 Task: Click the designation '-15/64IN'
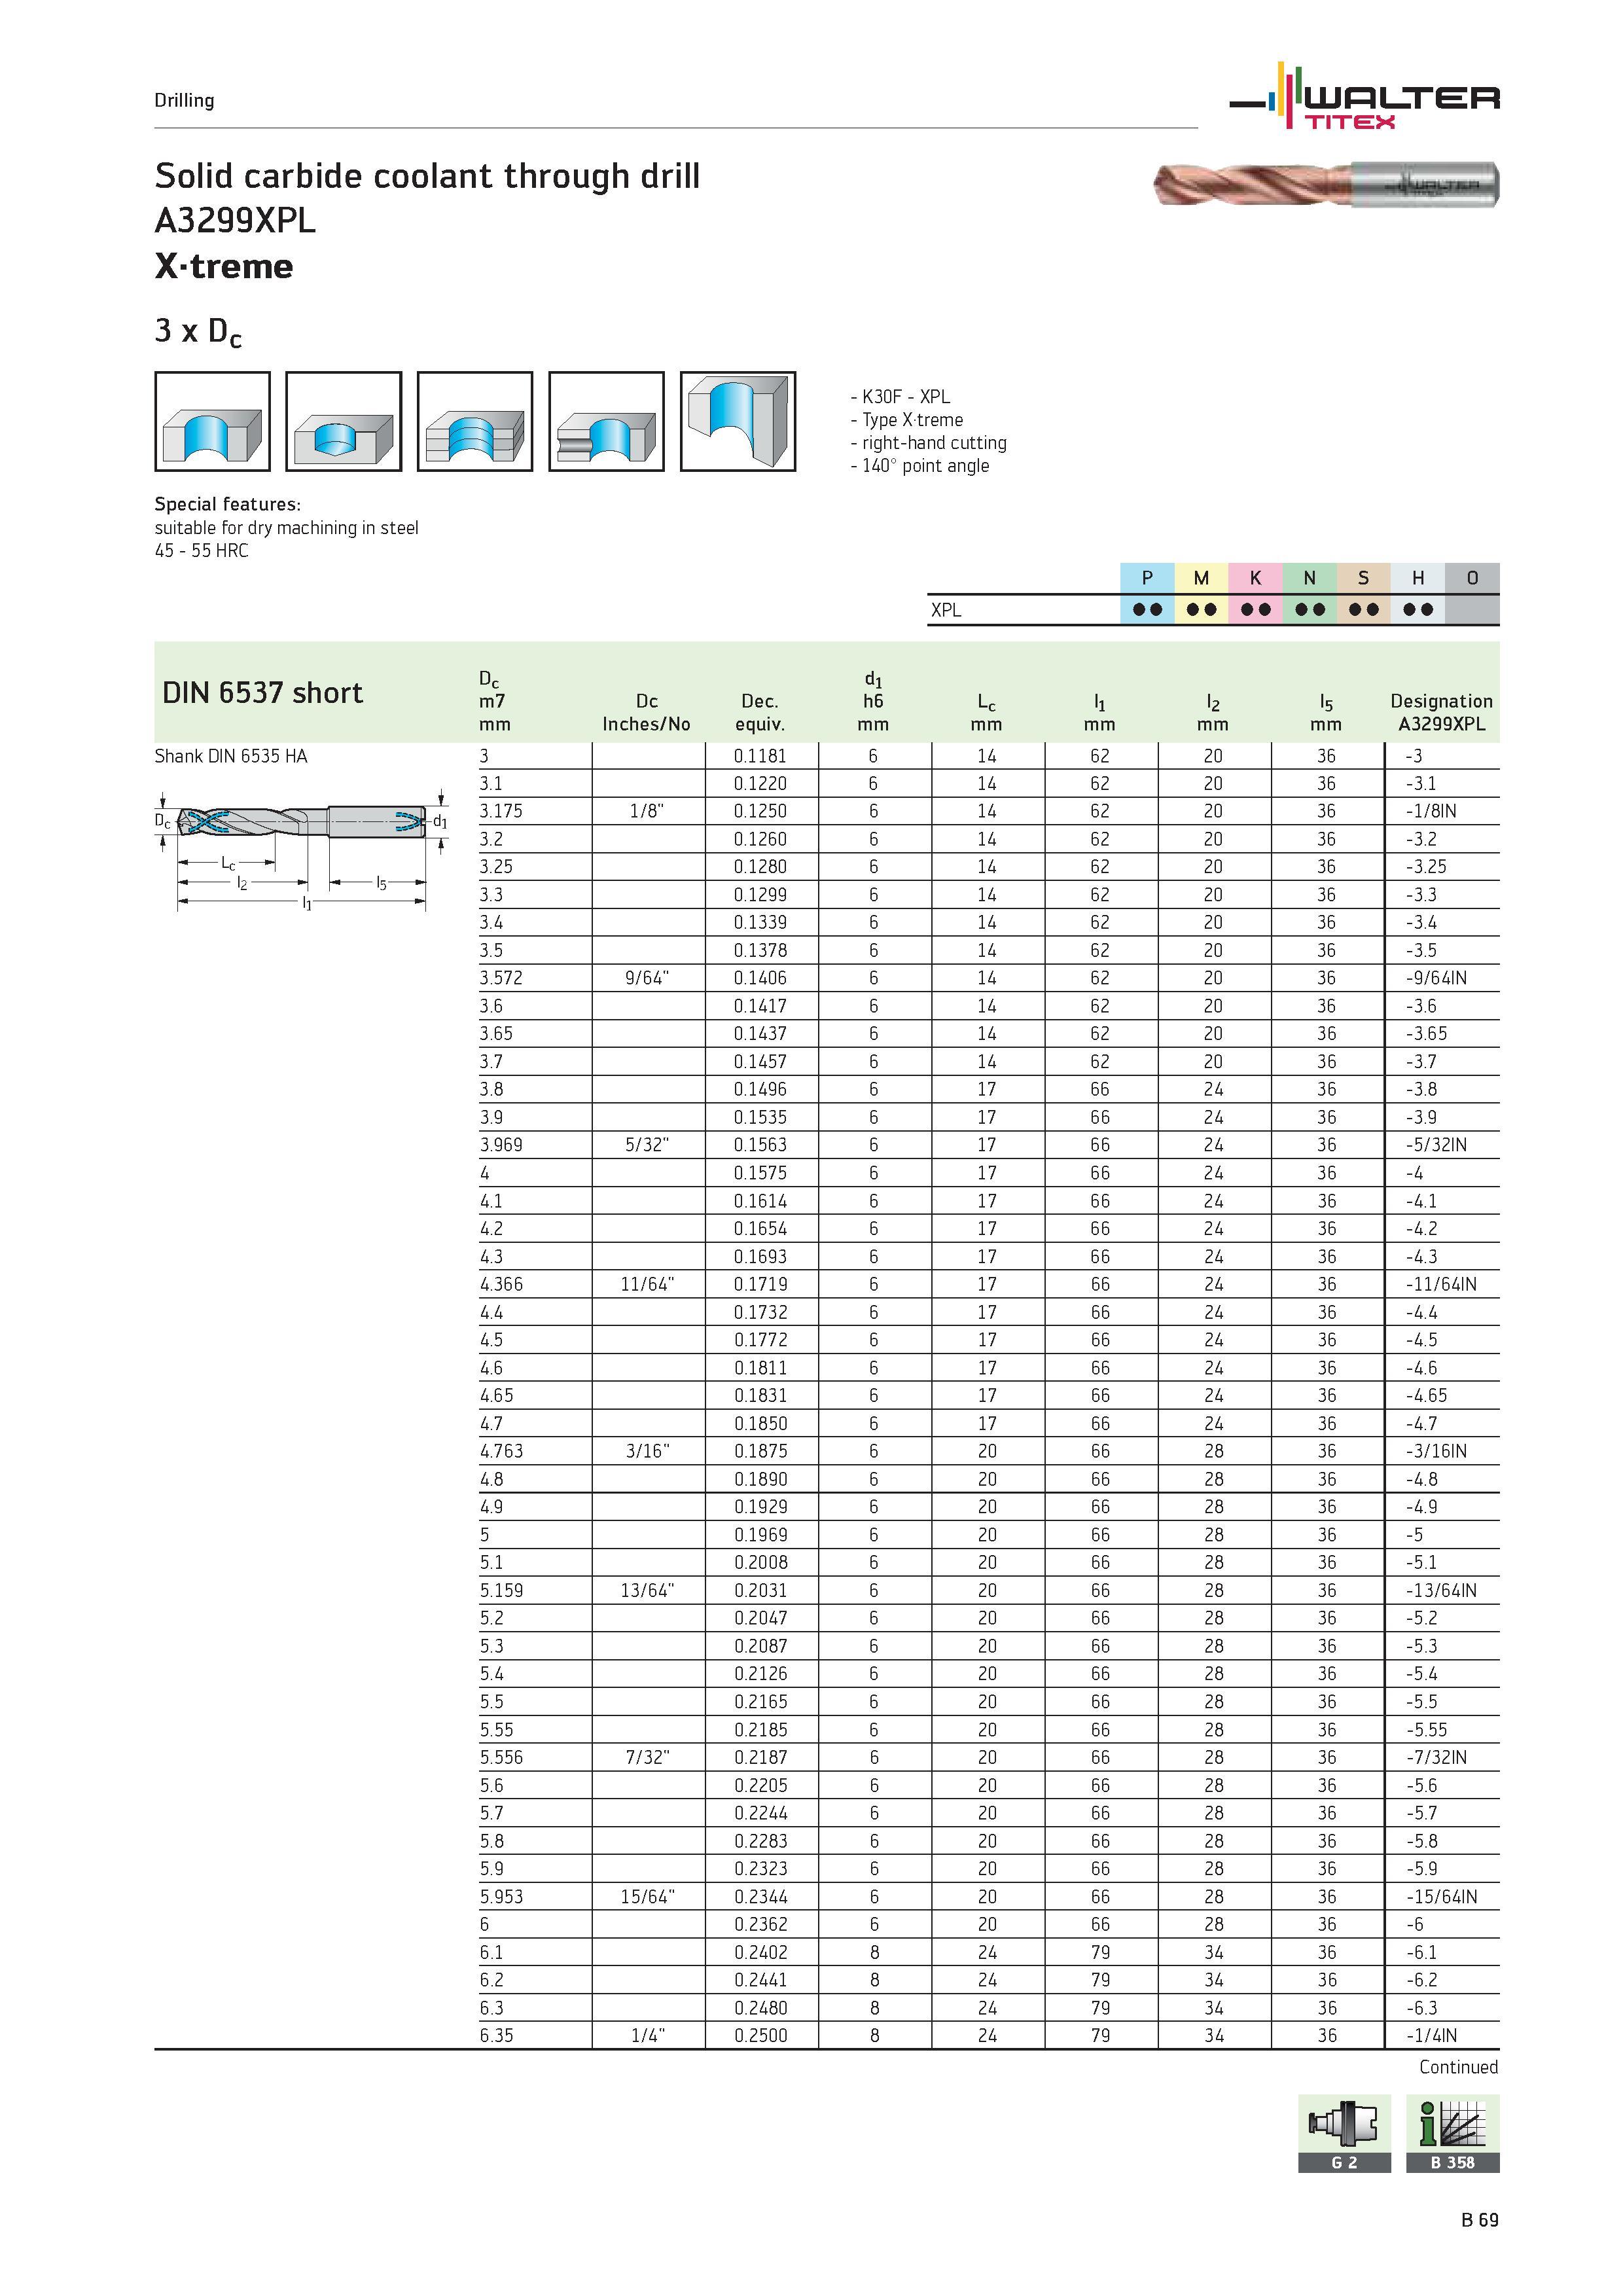tap(1441, 1896)
